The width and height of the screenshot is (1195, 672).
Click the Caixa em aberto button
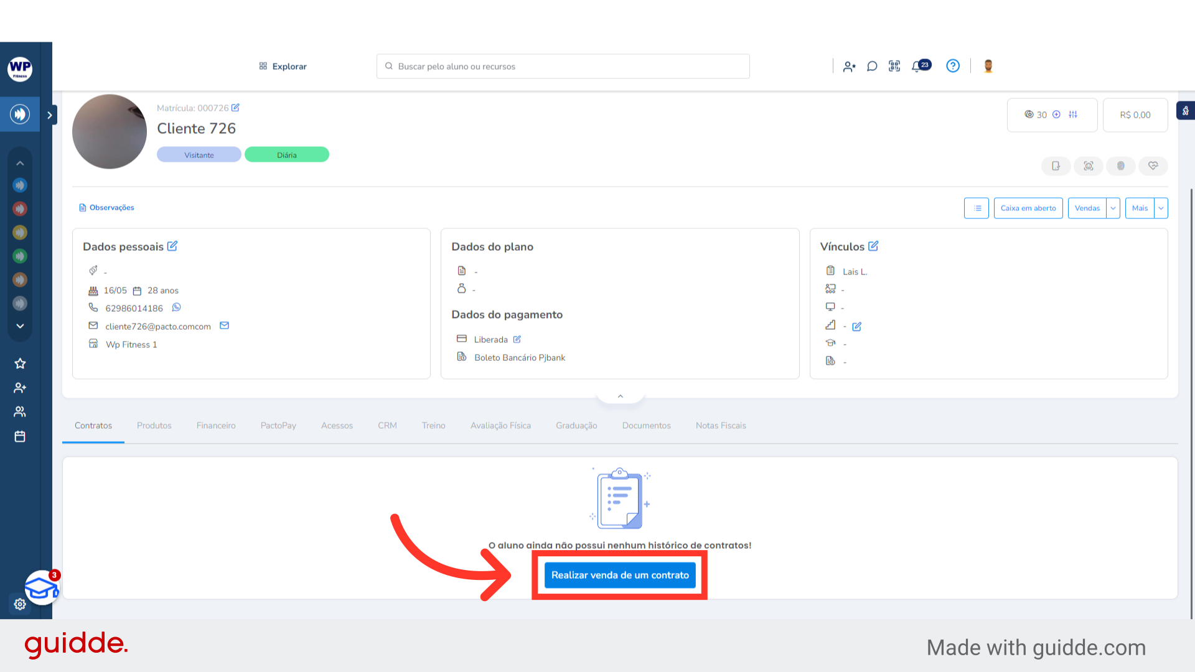[1028, 208]
